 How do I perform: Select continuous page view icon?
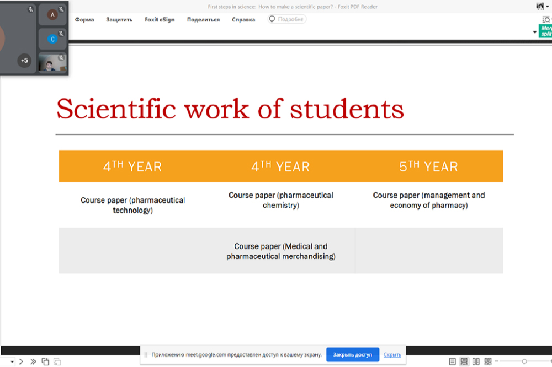(x=464, y=361)
